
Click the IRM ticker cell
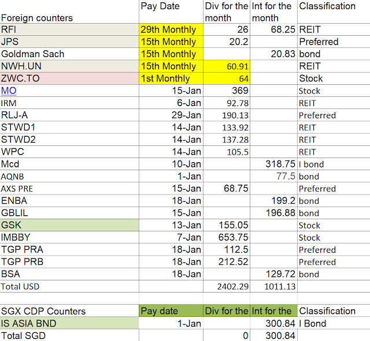pos(69,103)
